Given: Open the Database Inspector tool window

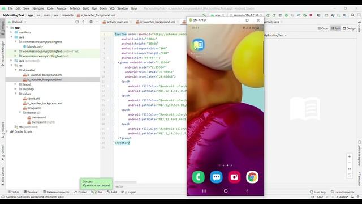Looking at the screenshot, I should pos(56,192).
